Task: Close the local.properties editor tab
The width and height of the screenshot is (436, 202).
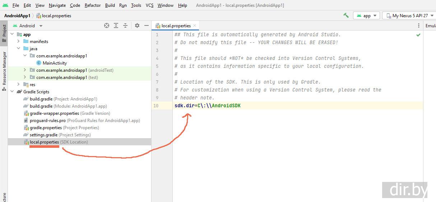Action: [x=195, y=25]
